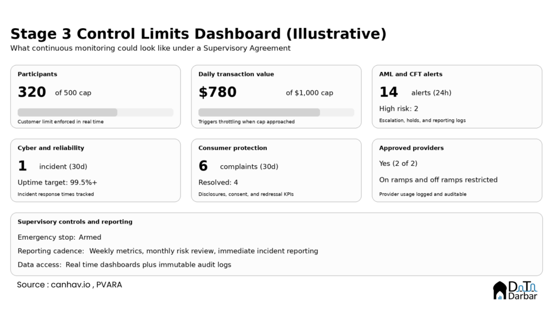Click the Stage 3 Control Limits Dashboard title
This screenshot has height=311, width=553.
coord(198,33)
